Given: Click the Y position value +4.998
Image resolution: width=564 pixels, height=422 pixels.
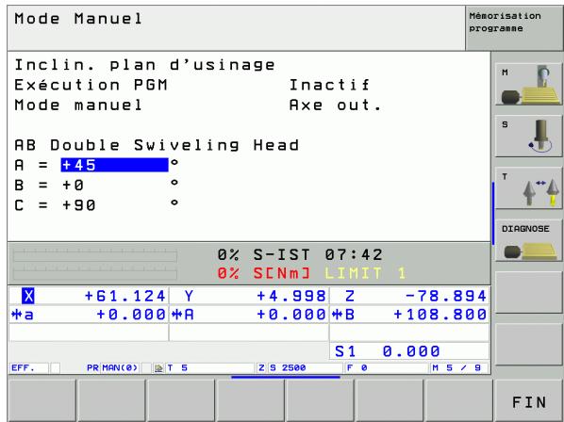Looking at the screenshot, I should click(291, 296).
